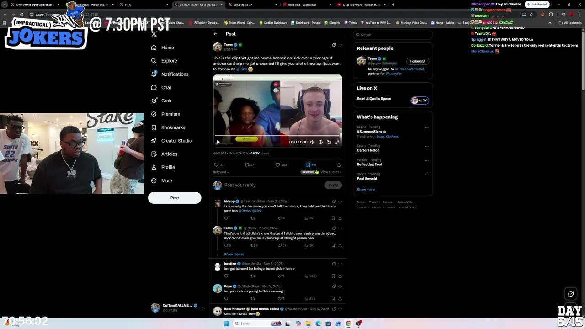Focus the Post your reply field
Image resolution: width=585 pixels, height=329 pixels.
point(273,185)
